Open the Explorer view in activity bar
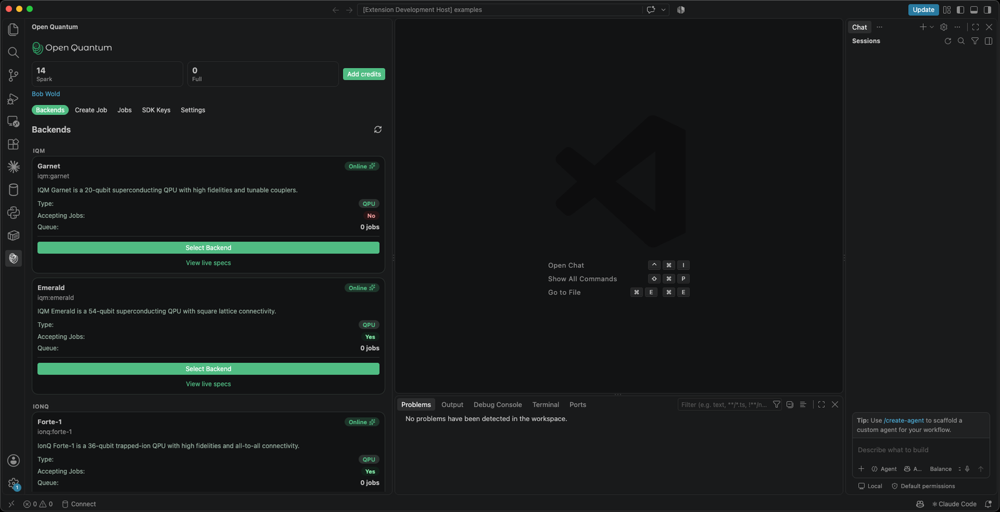 [13, 29]
